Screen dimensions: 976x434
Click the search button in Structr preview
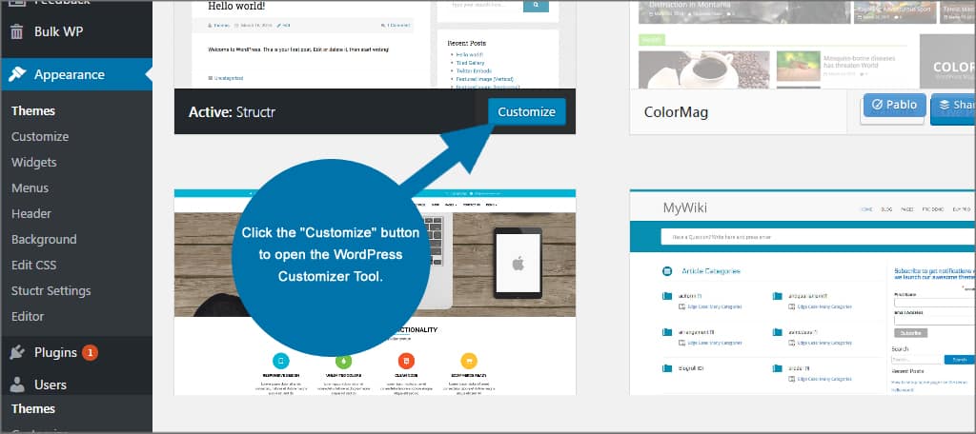(536, 5)
